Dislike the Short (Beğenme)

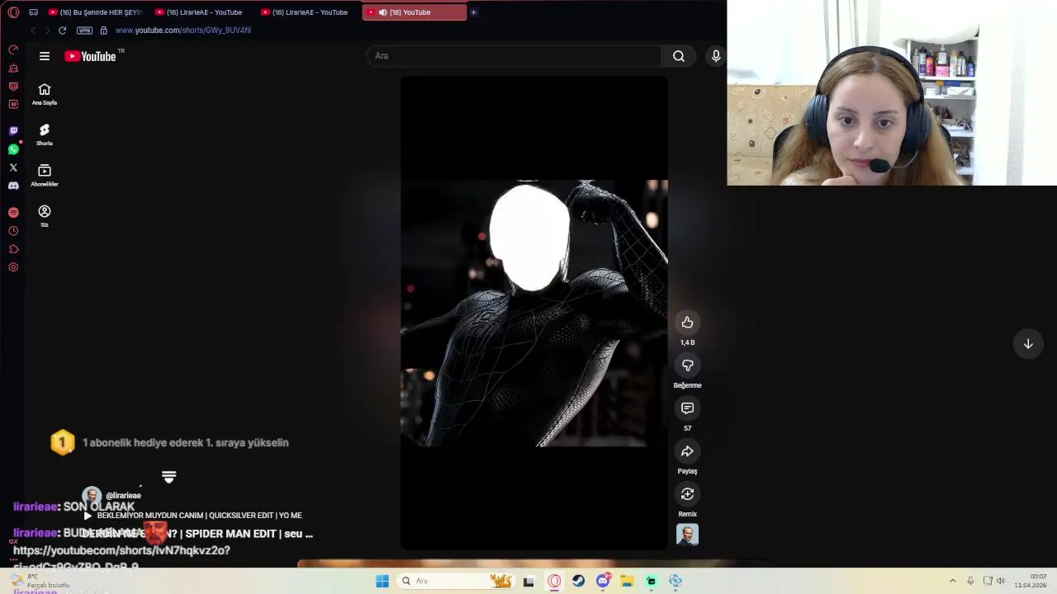687,365
